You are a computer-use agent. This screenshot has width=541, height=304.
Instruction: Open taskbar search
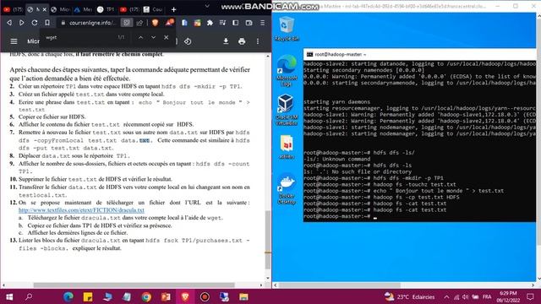29,296
